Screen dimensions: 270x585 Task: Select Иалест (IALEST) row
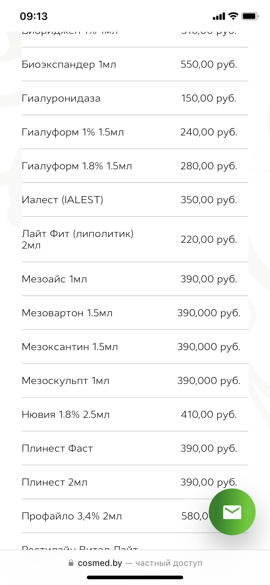[63, 200]
